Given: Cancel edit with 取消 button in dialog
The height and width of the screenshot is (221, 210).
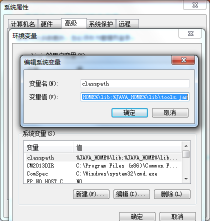Looking at the screenshot, I should [x=170, y=112].
